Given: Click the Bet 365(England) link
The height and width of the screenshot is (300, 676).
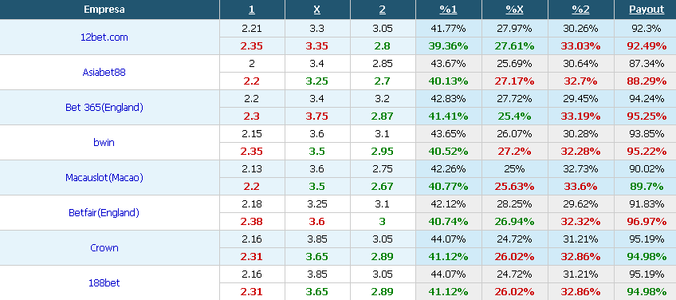Looking at the screenshot, I should (104, 108).
